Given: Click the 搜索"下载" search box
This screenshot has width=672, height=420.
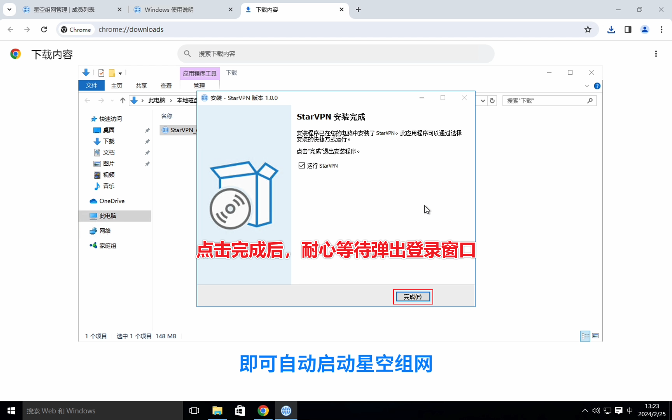Looking at the screenshot, I should (549, 101).
